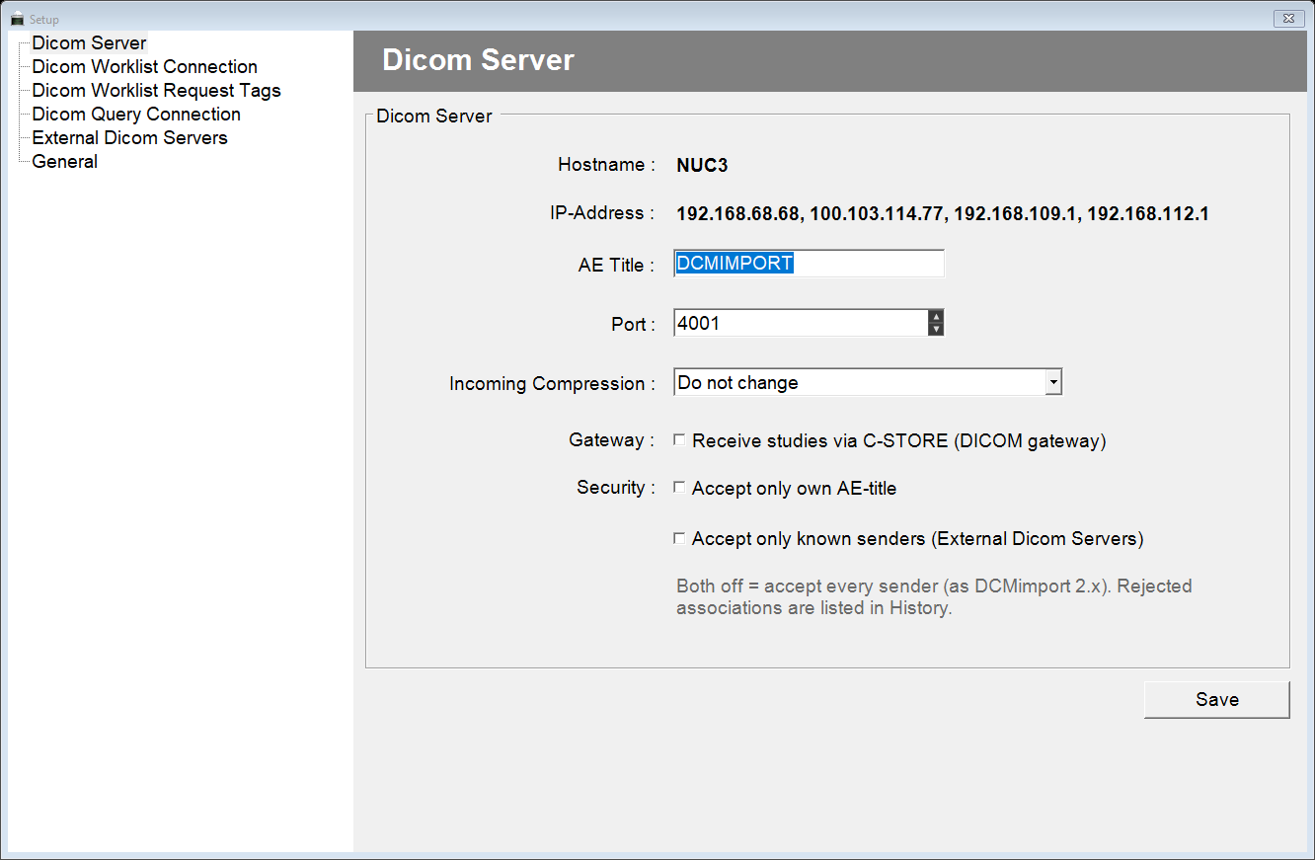Viewport: 1315px width, 860px height.
Task: Click the hostname value NUC3
Action: [x=702, y=165]
